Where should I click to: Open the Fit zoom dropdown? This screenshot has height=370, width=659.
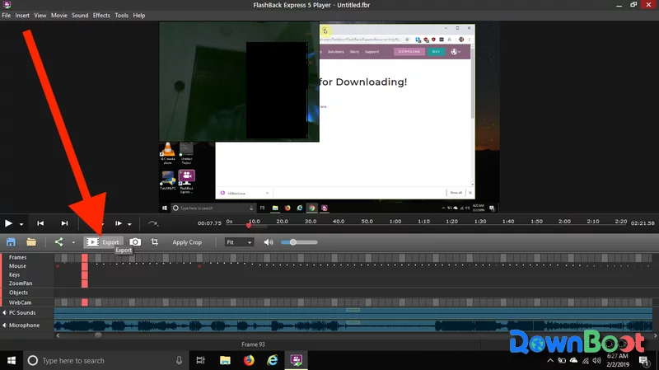pyautogui.click(x=239, y=242)
